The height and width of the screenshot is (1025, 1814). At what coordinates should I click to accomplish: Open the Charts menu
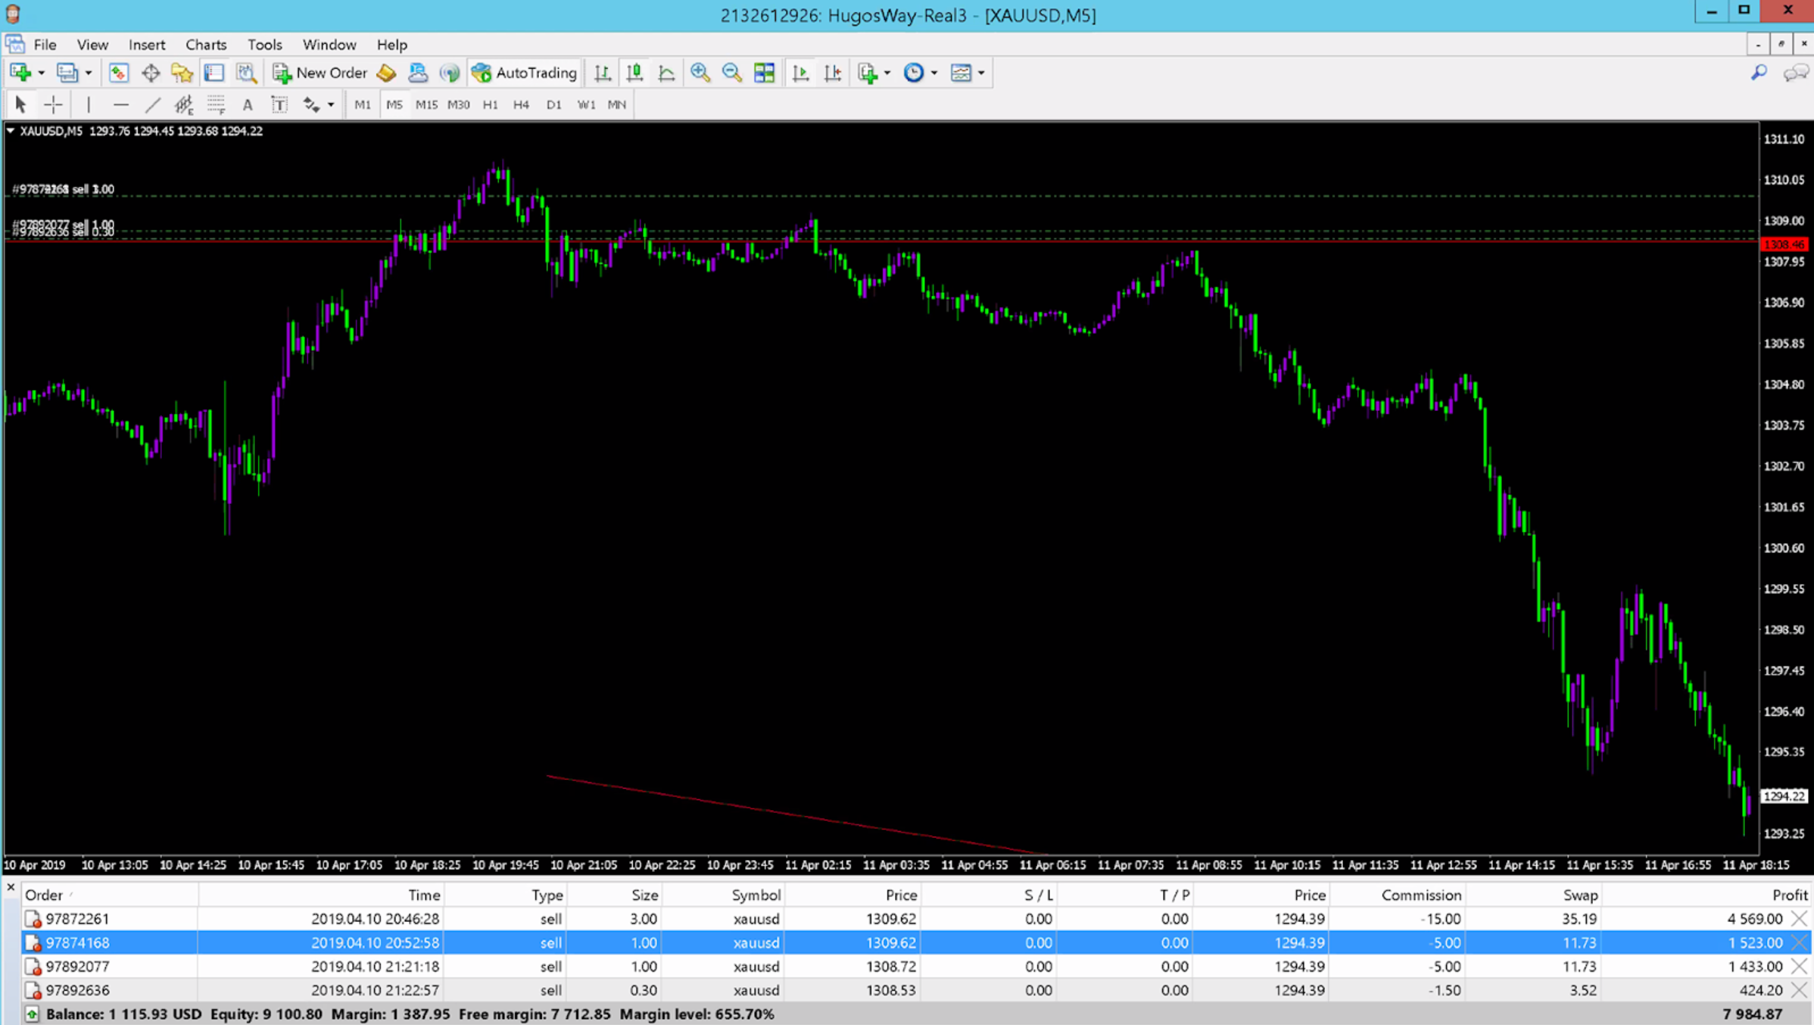[x=206, y=45]
